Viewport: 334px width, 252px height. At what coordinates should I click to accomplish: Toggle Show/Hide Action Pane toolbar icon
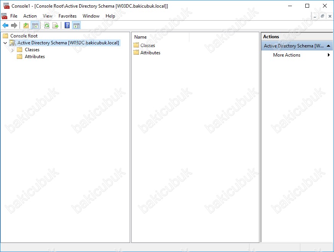tap(76, 26)
